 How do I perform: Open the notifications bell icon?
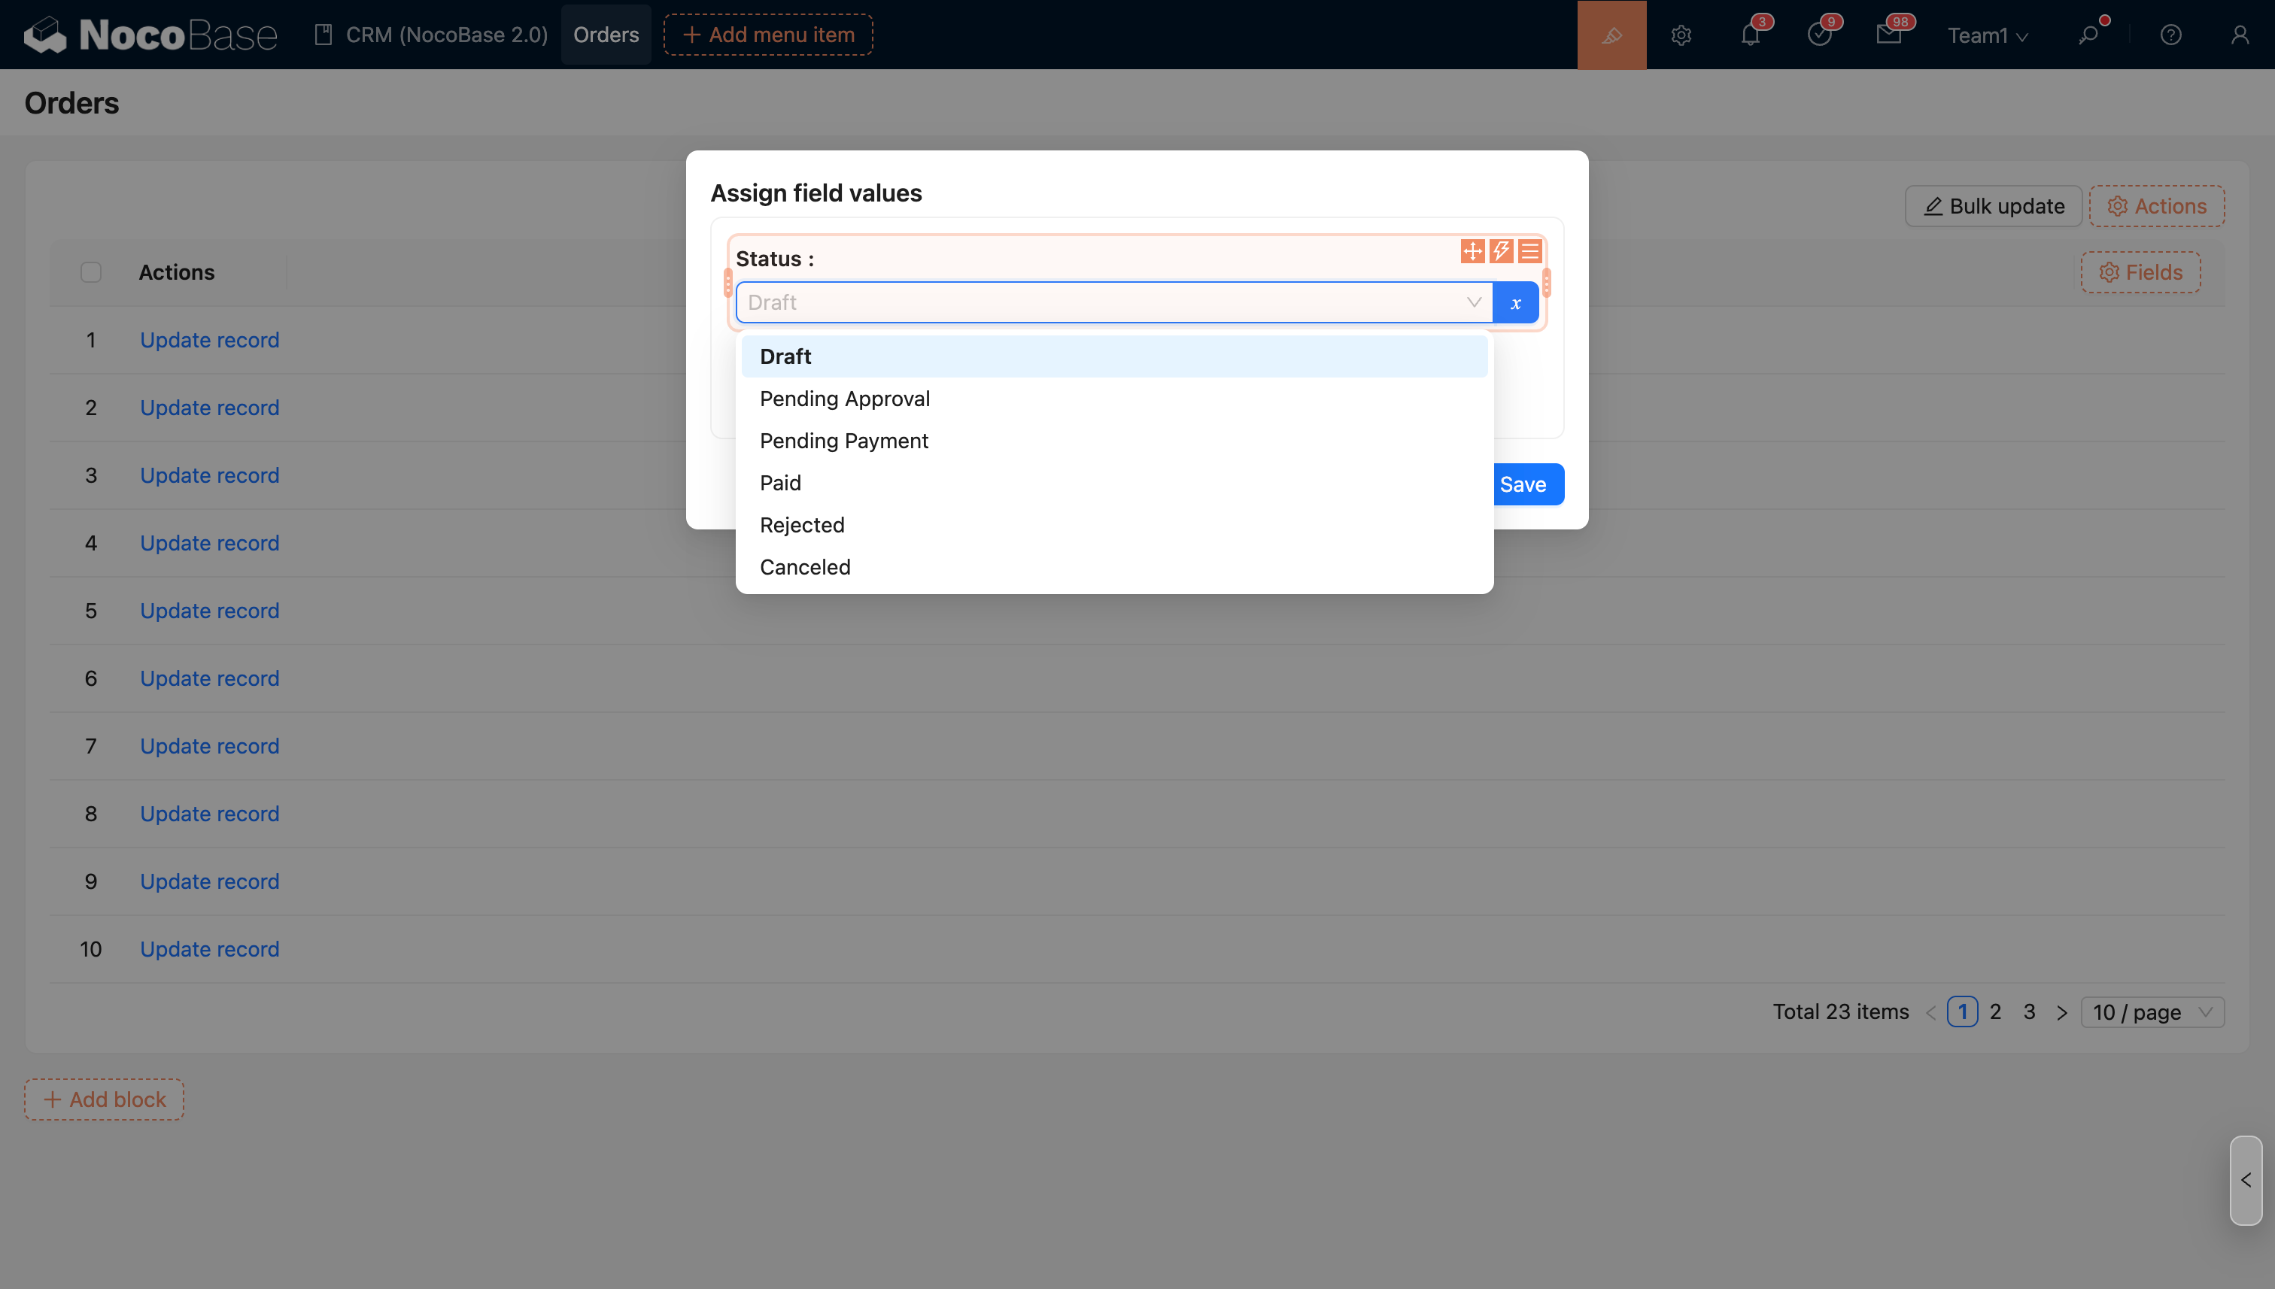[1750, 35]
